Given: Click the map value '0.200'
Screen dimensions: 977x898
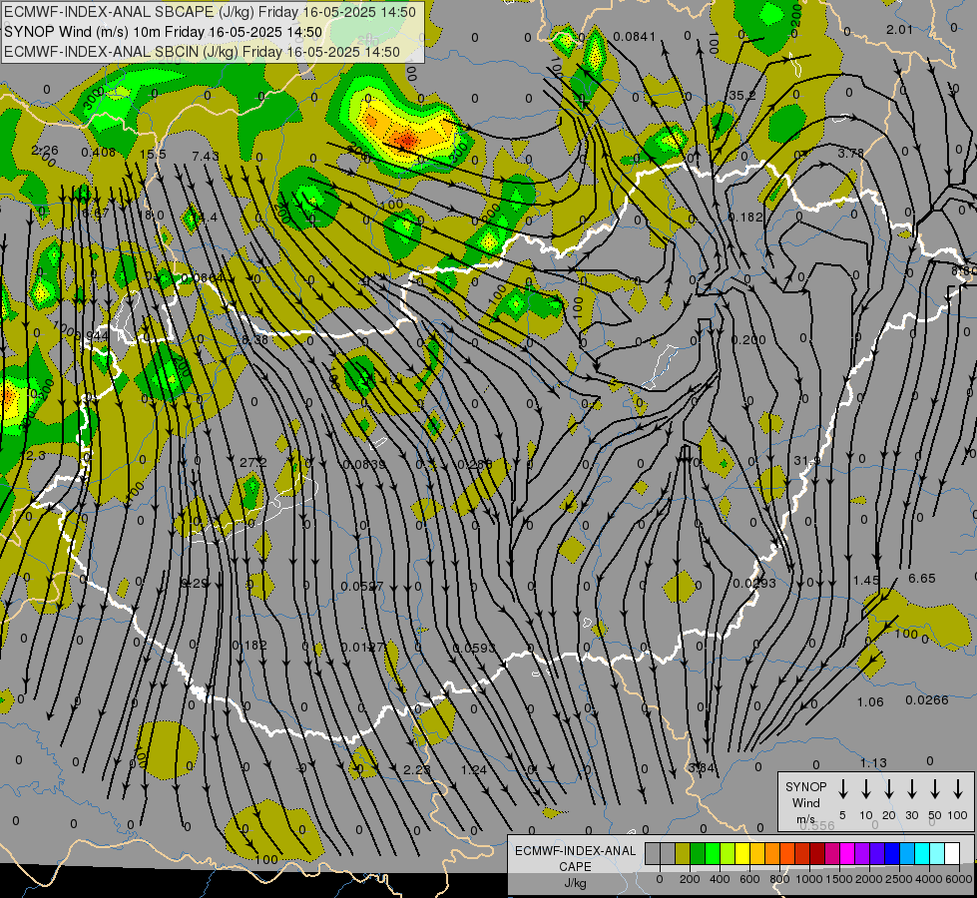Looking at the screenshot, I should point(748,339).
